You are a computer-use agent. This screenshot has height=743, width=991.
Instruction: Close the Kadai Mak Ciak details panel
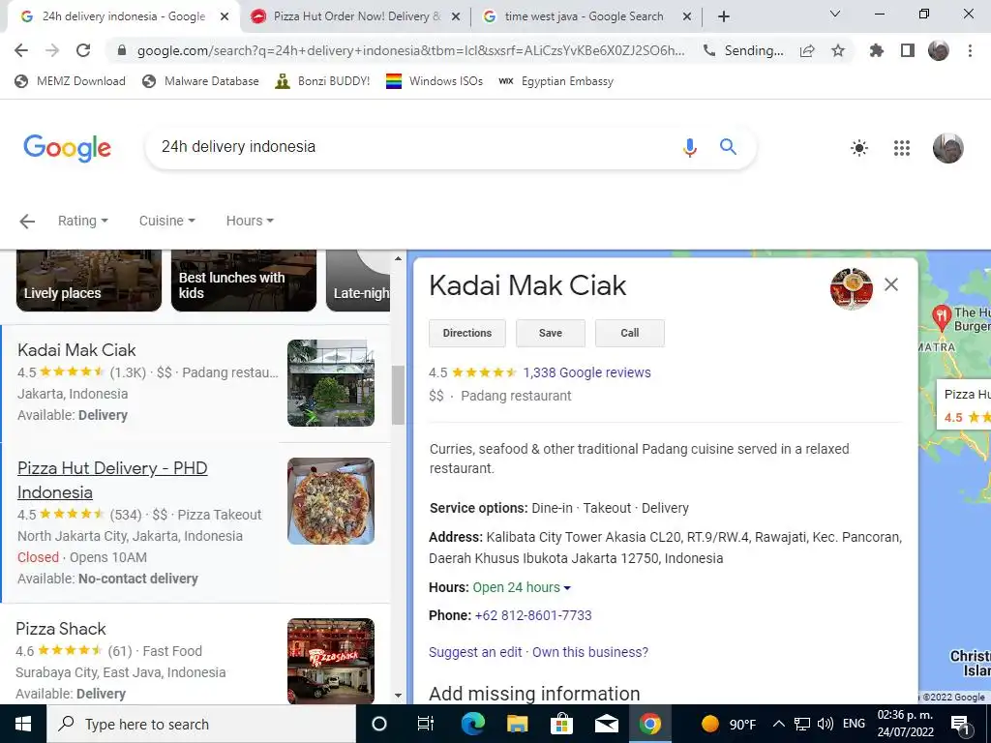click(891, 284)
